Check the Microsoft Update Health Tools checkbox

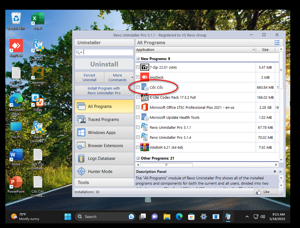[138, 117]
